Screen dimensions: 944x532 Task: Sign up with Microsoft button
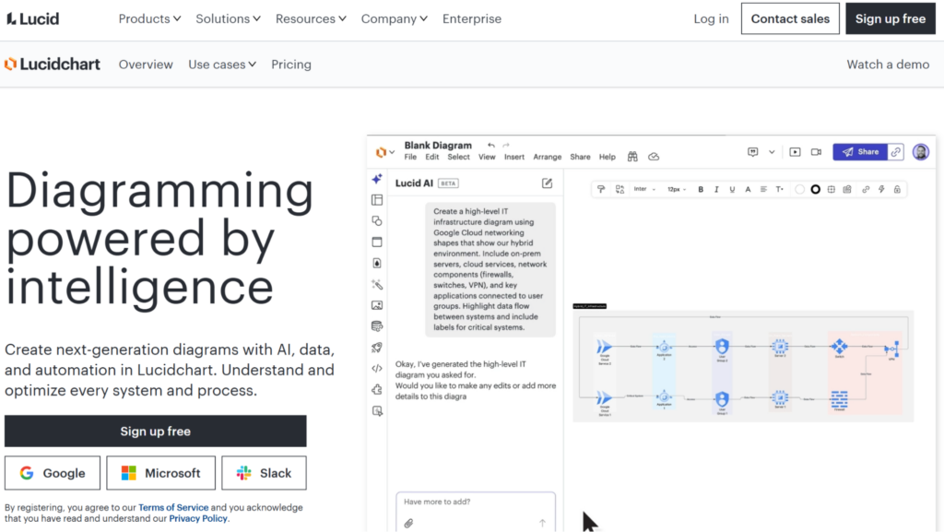click(x=160, y=473)
